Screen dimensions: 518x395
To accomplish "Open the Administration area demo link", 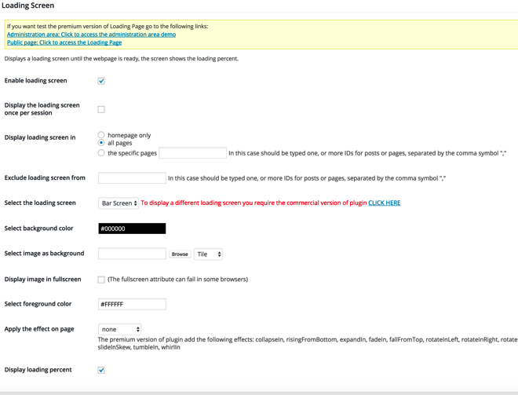I will [x=91, y=35].
